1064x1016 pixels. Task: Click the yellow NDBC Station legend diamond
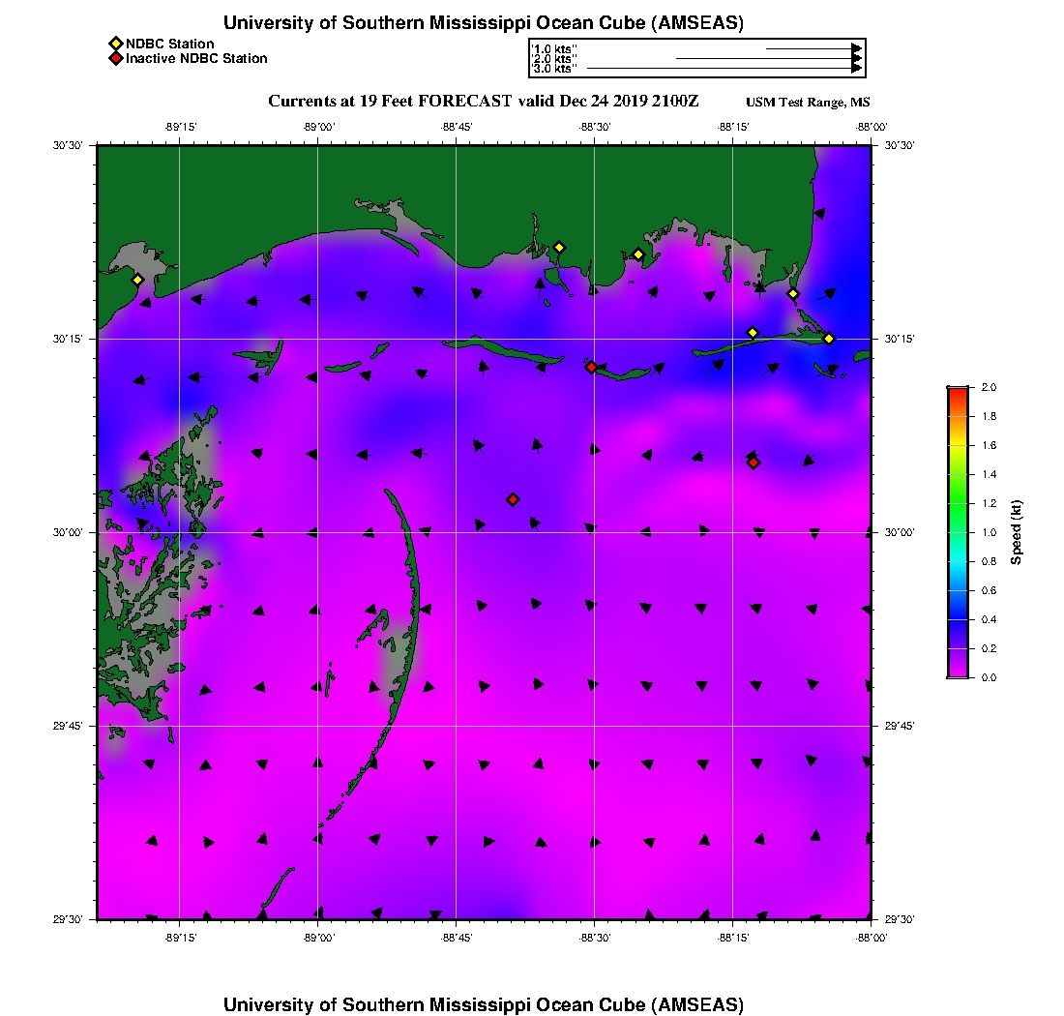pyautogui.click(x=115, y=45)
